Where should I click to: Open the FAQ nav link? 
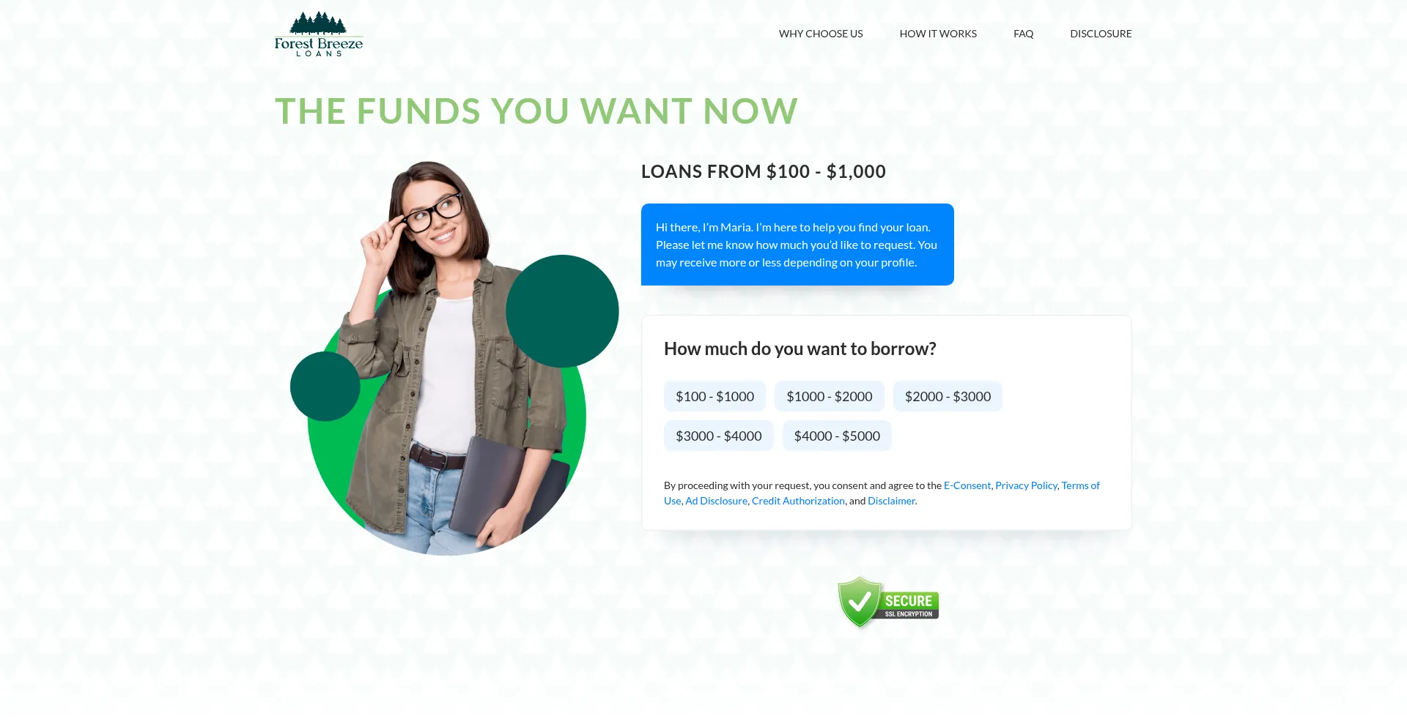coord(1023,34)
